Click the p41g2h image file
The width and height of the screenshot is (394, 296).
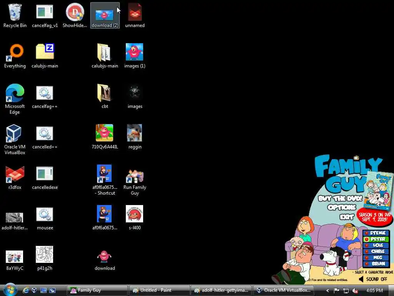[45, 259]
